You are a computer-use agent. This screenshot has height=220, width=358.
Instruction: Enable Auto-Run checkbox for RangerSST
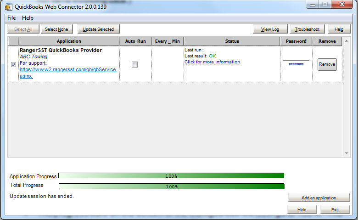click(x=134, y=65)
